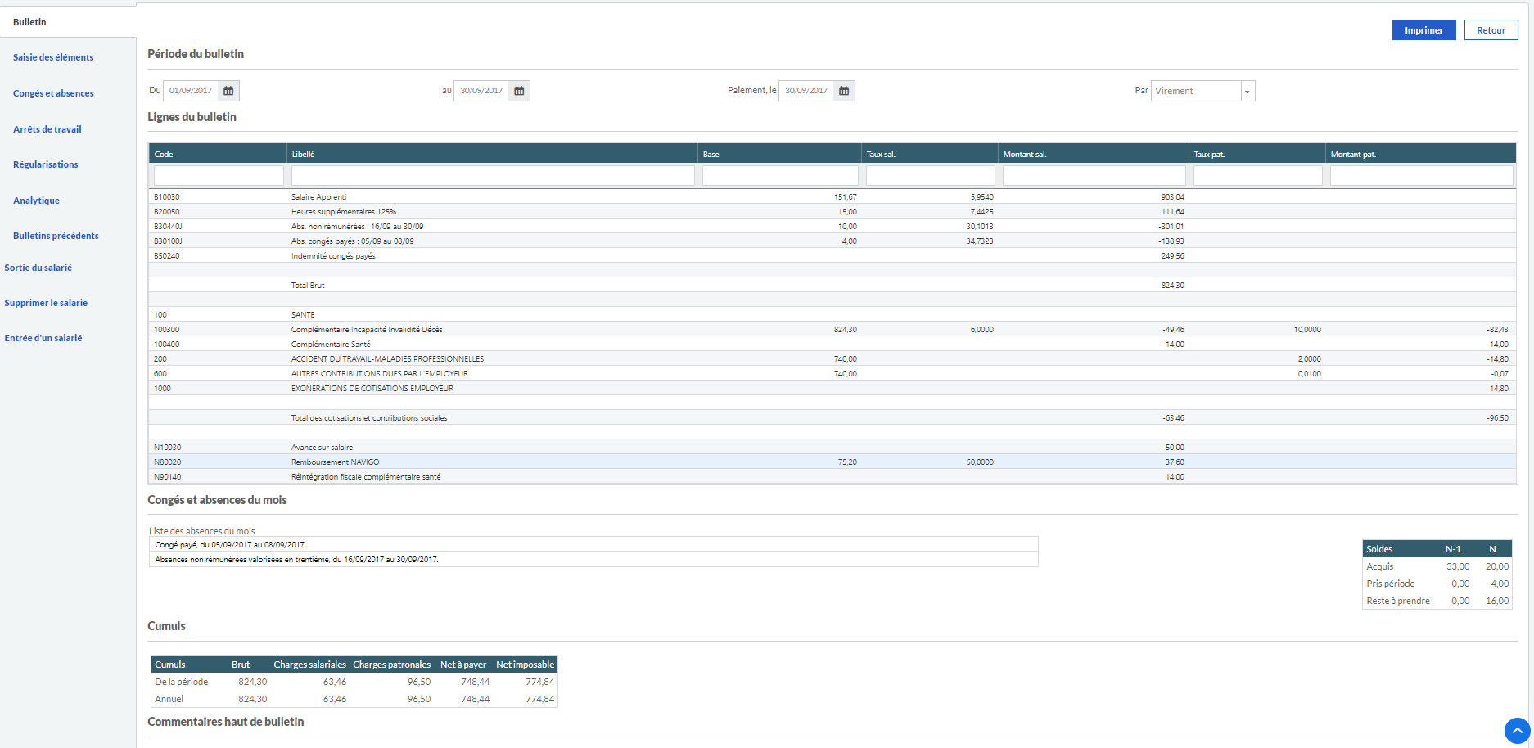Click Entrée d'un salarié link
This screenshot has width=1534, height=748.
click(43, 338)
